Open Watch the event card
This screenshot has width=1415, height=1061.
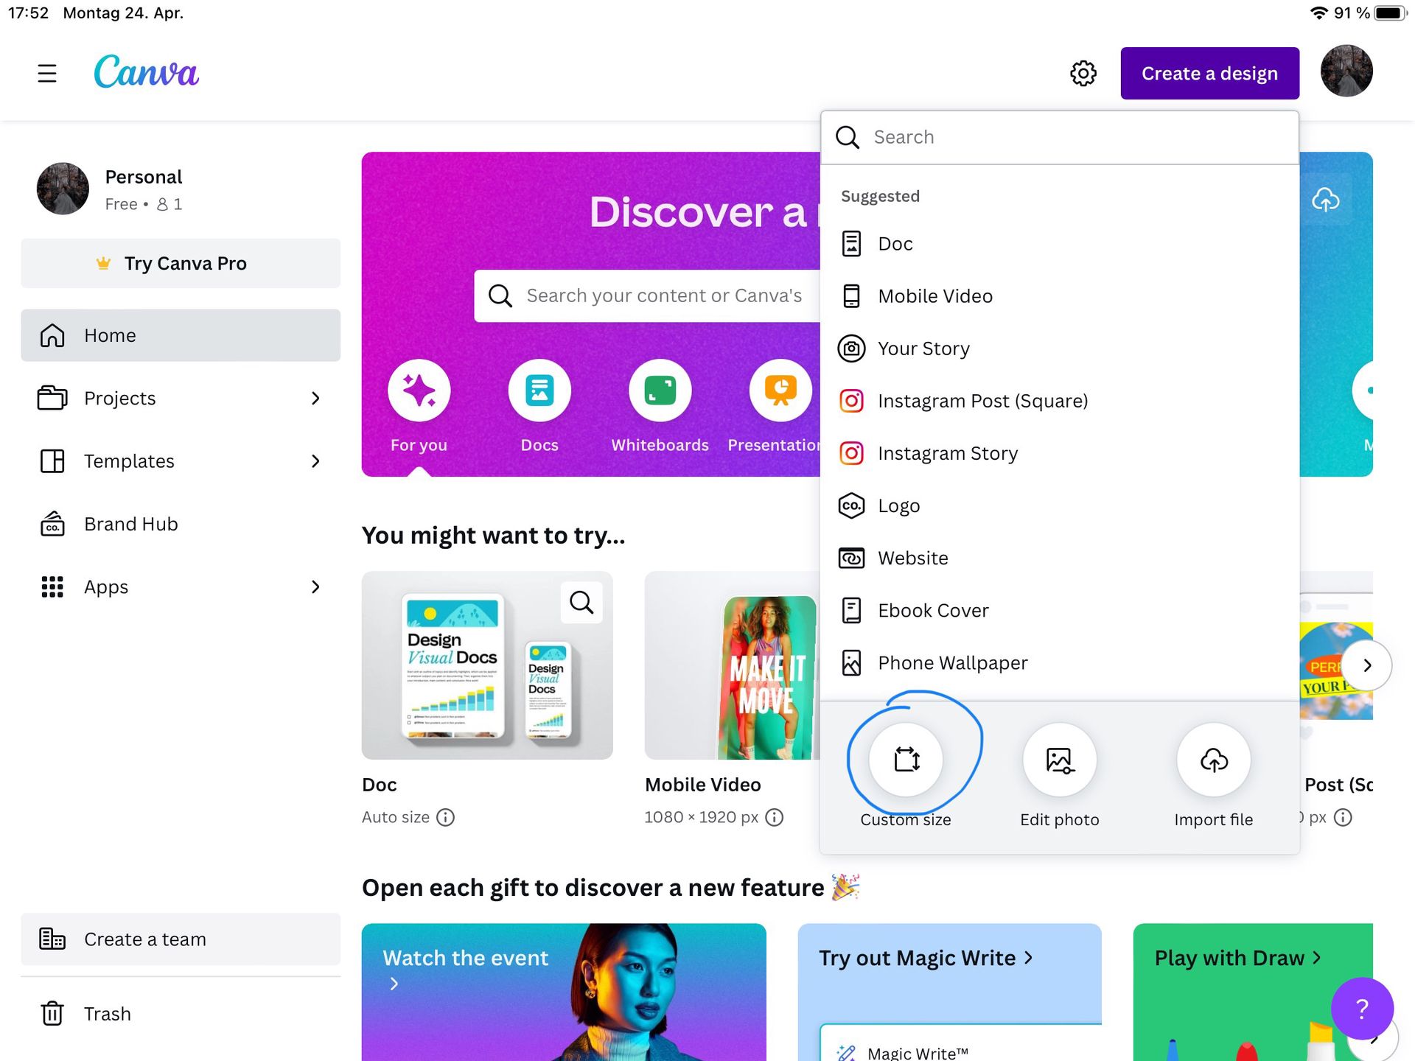[x=564, y=992]
